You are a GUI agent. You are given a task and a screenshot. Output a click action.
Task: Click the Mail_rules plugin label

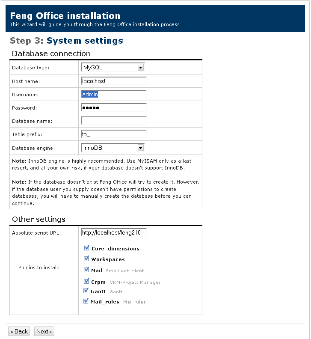(105, 302)
